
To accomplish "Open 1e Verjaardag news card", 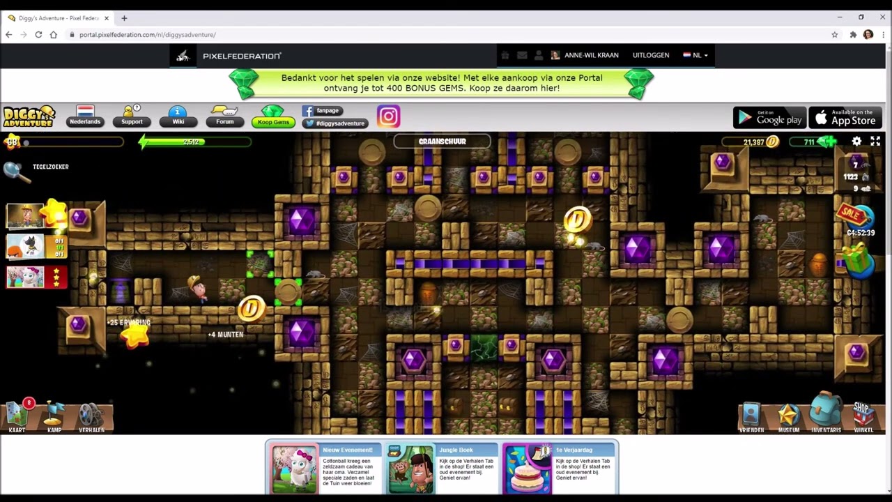I will point(559,469).
